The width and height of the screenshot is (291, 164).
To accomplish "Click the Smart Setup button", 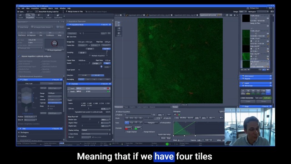I will coord(23,27).
